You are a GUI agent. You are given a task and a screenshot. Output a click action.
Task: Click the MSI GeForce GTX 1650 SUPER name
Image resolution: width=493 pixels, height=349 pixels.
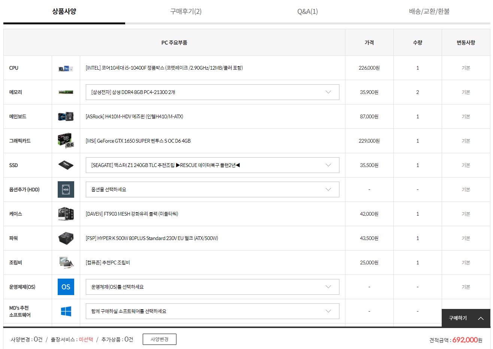point(138,141)
